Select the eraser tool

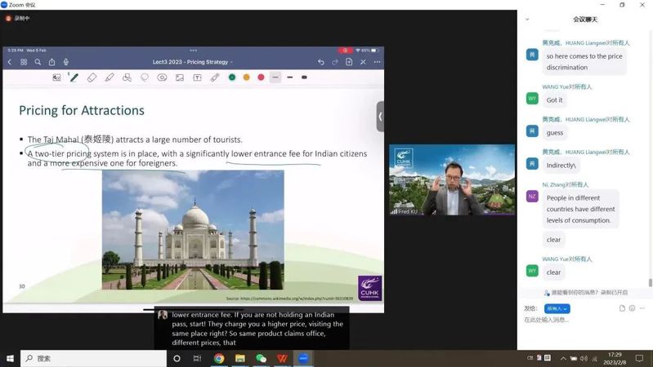coord(92,77)
